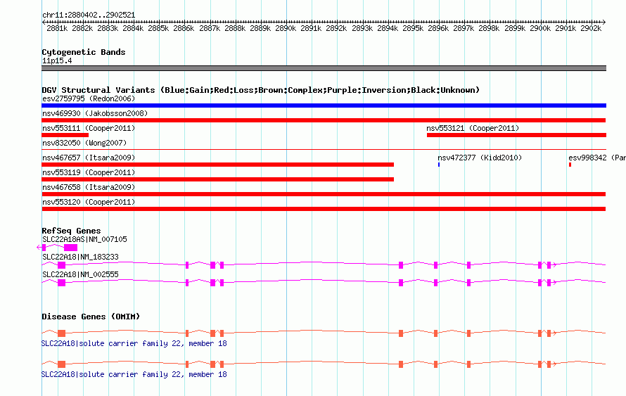Viewport: 626px width, 396px height.
Task: Click the red bar under nsv553119
Action: tap(217, 179)
